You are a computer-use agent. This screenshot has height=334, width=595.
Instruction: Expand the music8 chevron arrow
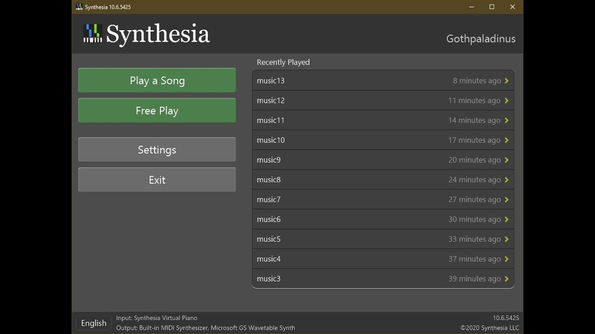point(507,180)
